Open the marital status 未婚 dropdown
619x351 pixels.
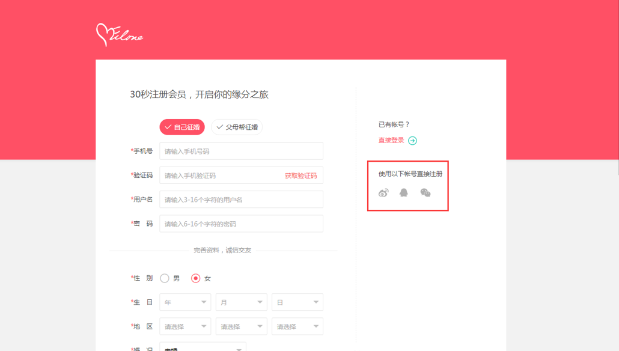(x=203, y=347)
